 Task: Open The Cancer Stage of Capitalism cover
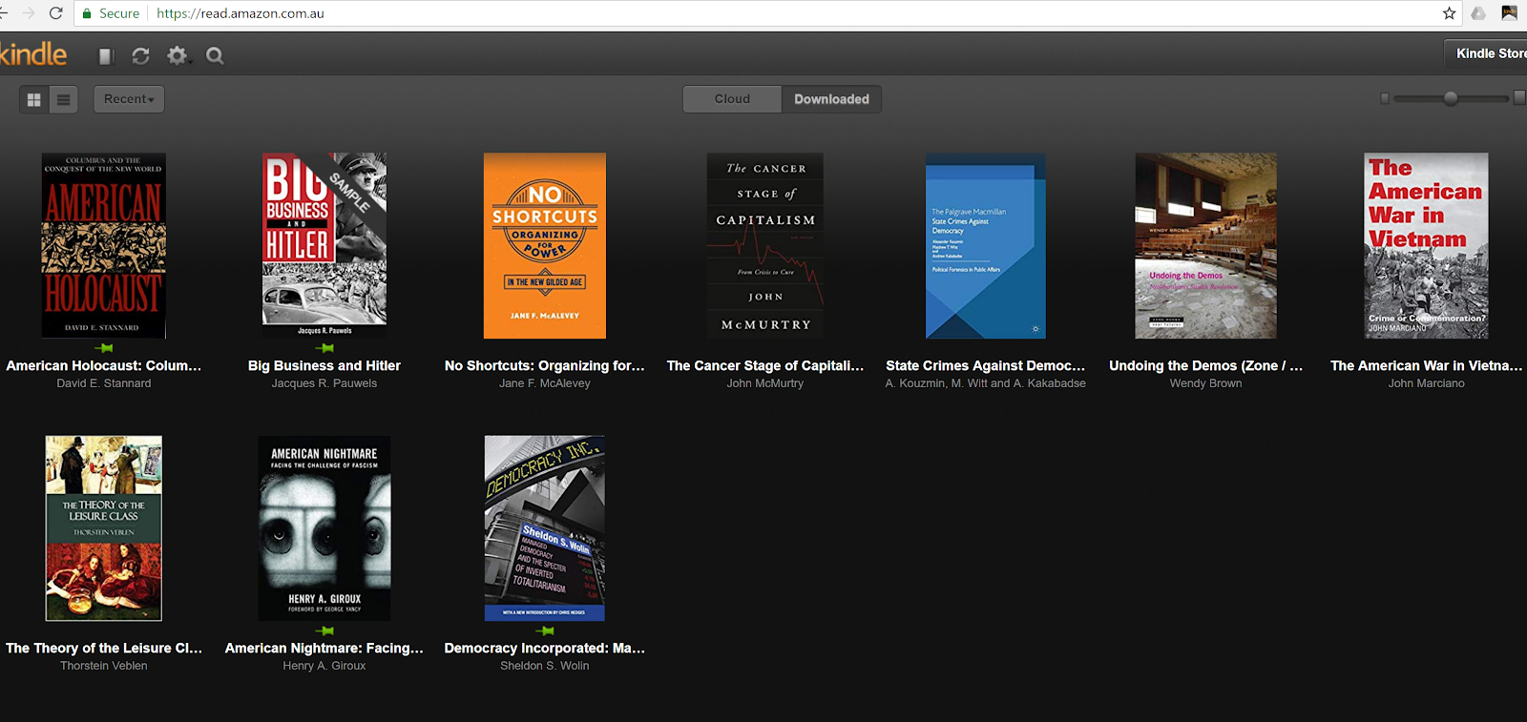765,245
